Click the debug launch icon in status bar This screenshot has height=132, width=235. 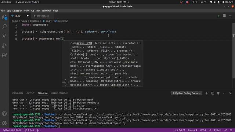38,130
